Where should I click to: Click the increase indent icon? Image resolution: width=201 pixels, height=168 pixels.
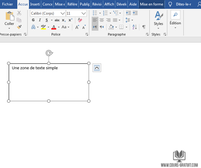tap(135, 13)
